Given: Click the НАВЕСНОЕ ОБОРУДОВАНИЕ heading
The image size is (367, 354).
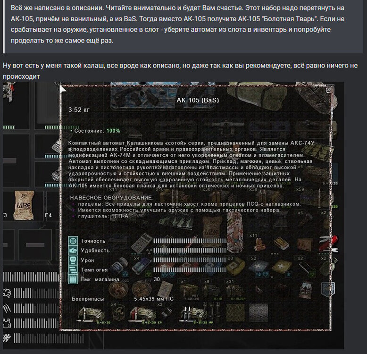Looking at the screenshot, I should [x=112, y=198].
